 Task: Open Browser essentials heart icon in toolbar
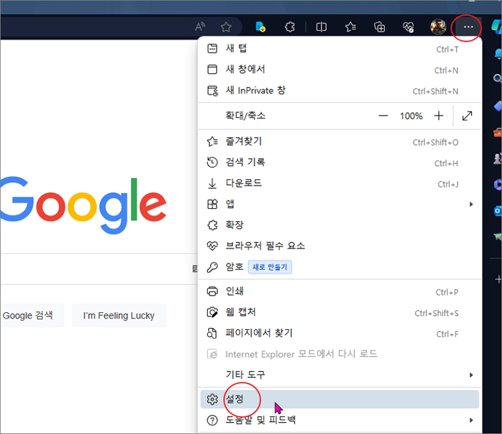coord(408,27)
